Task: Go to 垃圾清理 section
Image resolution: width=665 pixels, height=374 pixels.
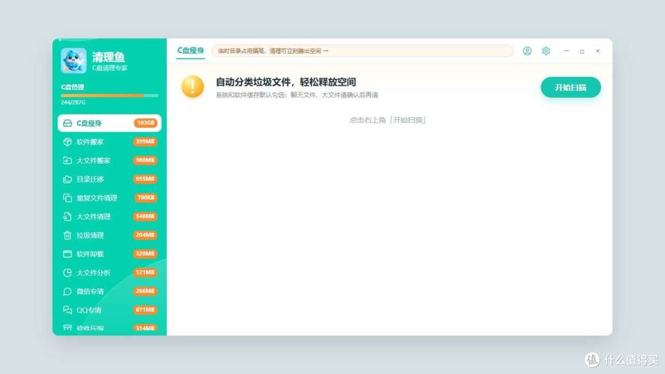Action: 110,235
